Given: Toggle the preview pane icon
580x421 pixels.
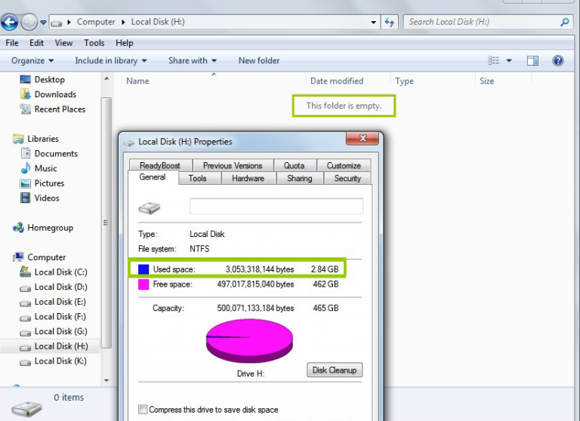Looking at the screenshot, I should point(532,60).
